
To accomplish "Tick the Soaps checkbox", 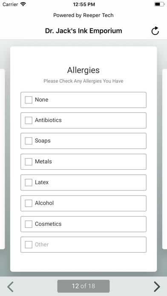I will point(29,141).
